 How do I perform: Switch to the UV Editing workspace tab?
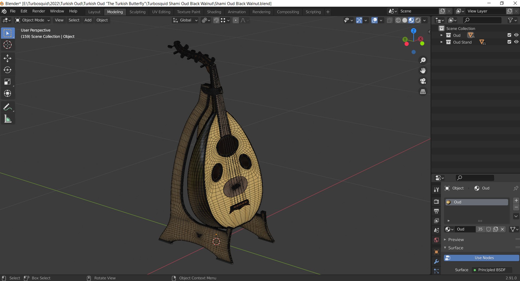(161, 12)
